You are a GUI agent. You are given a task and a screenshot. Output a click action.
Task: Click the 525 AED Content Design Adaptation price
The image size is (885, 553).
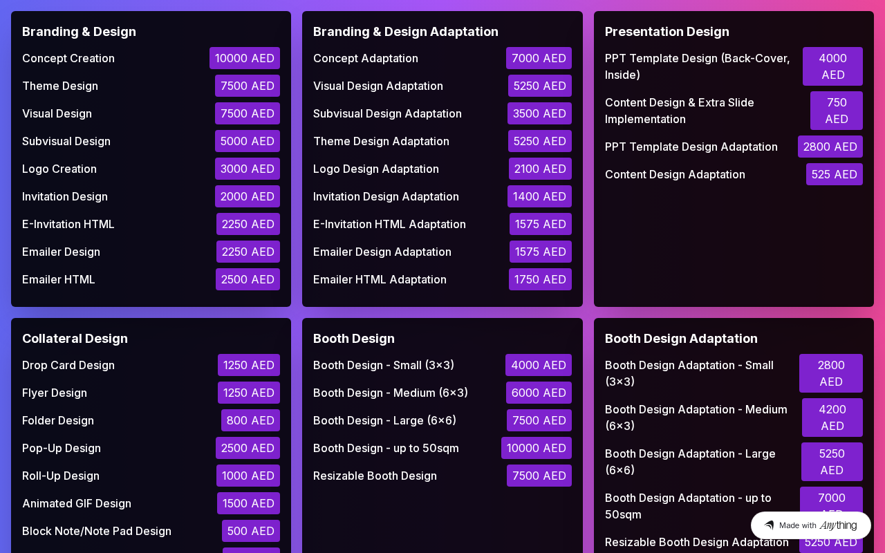(834, 174)
